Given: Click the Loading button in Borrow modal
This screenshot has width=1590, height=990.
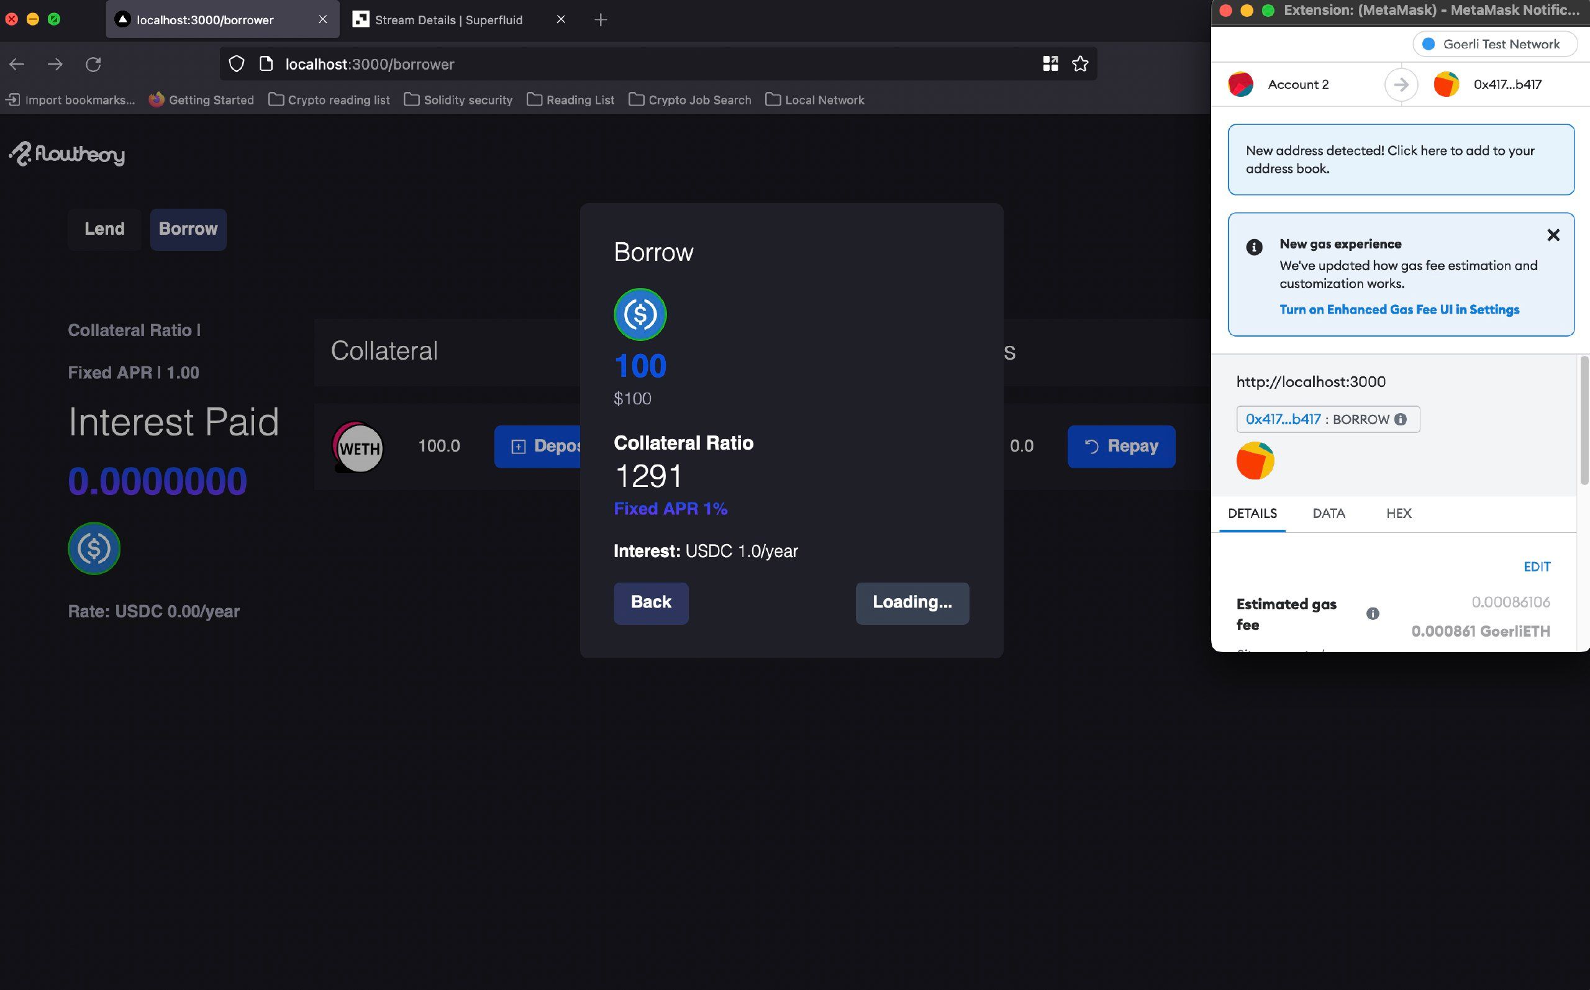Looking at the screenshot, I should (x=912, y=602).
